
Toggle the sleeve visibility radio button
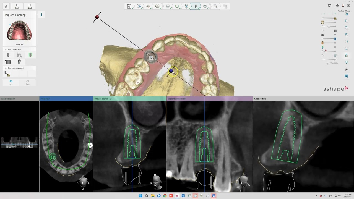pyautogui.click(x=322, y=30)
